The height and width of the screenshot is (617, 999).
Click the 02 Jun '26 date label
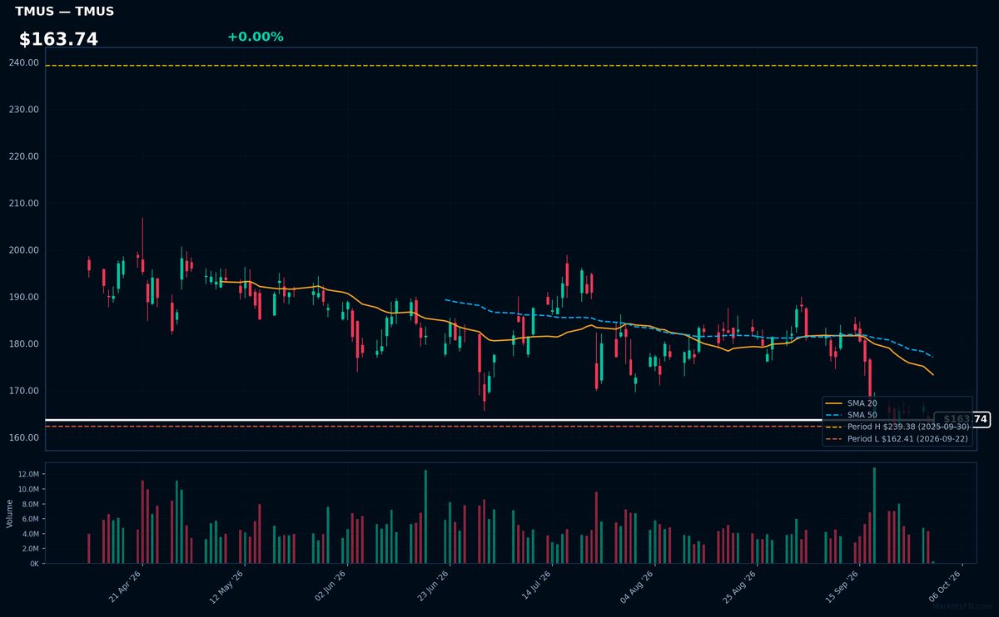pos(331,586)
